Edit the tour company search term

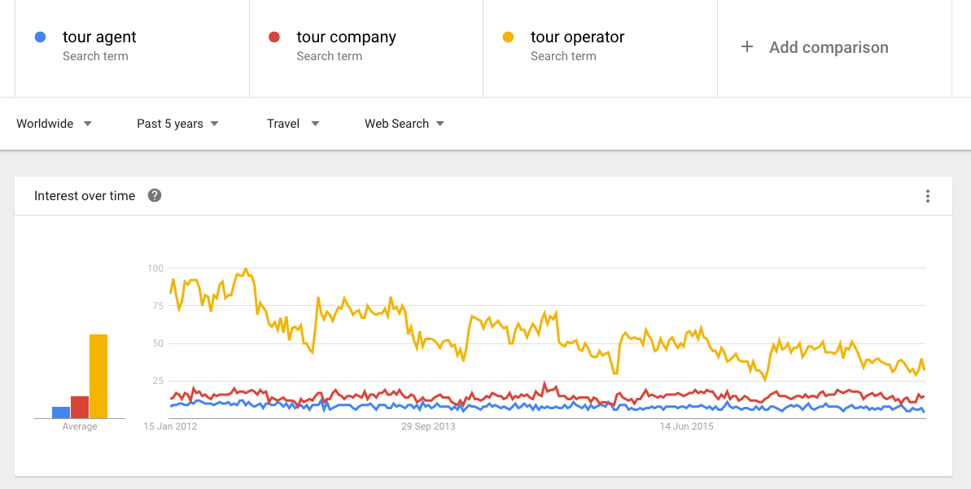point(346,37)
